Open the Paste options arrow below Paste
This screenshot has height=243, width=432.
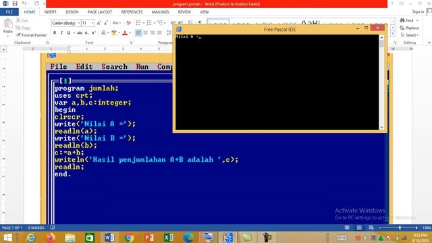8,36
